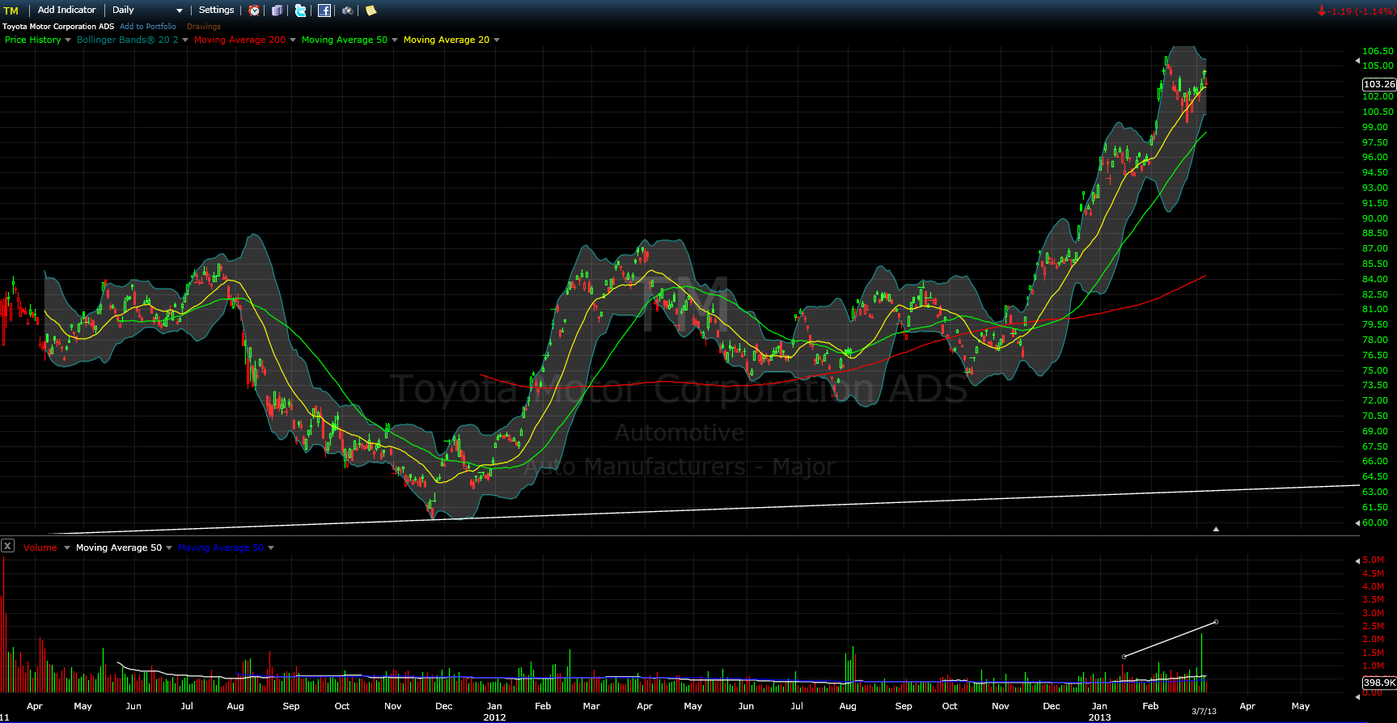Click the Price History label
This screenshot has width=1397, height=723.
33,40
